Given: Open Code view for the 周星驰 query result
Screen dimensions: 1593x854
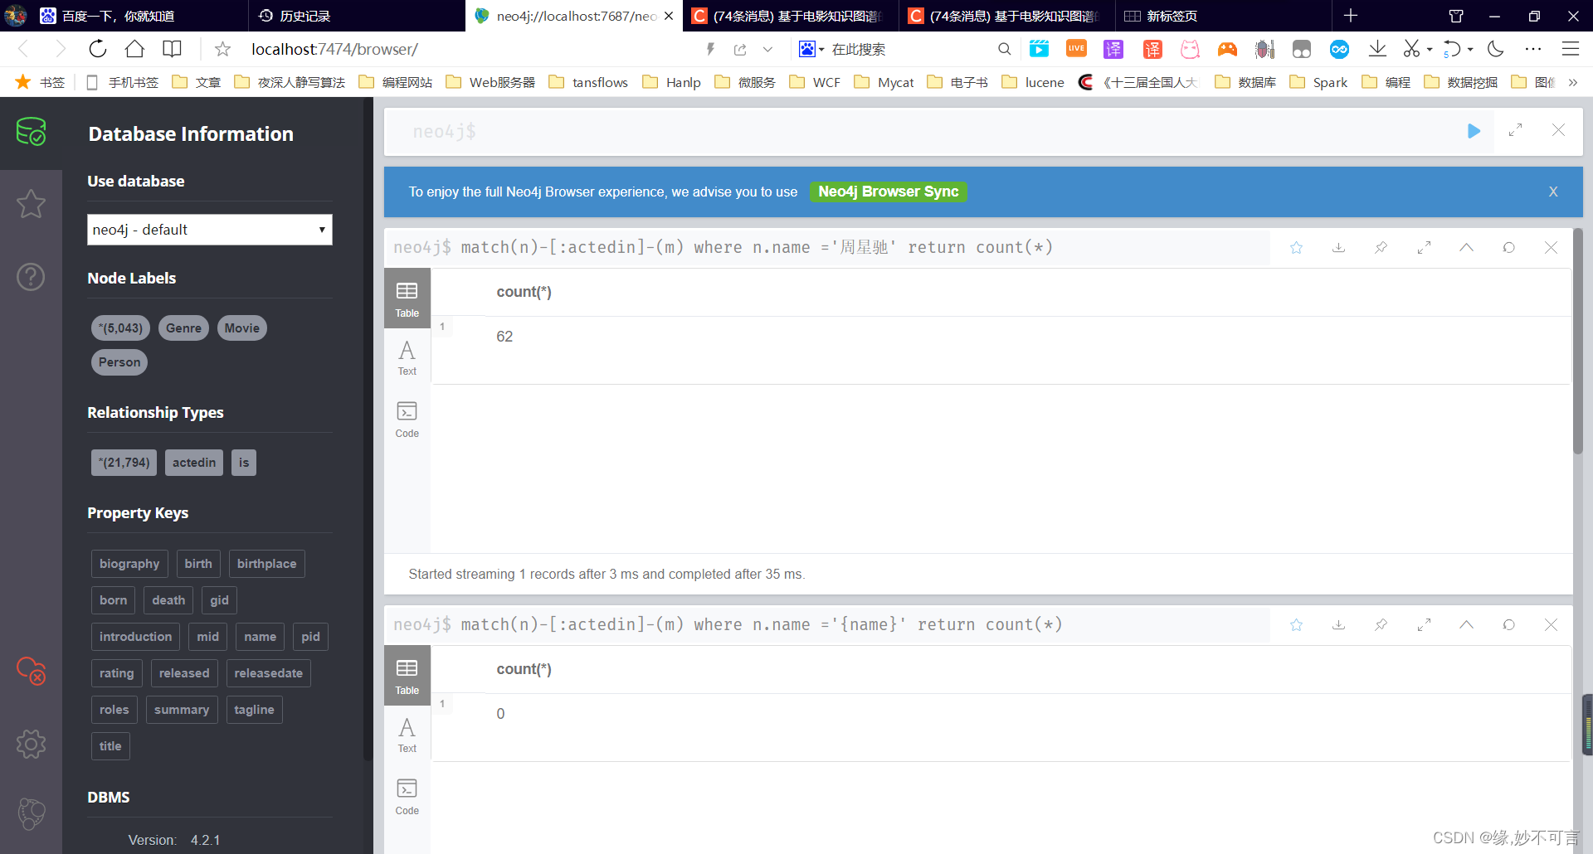Looking at the screenshot, I should click(x=407, y=418).
